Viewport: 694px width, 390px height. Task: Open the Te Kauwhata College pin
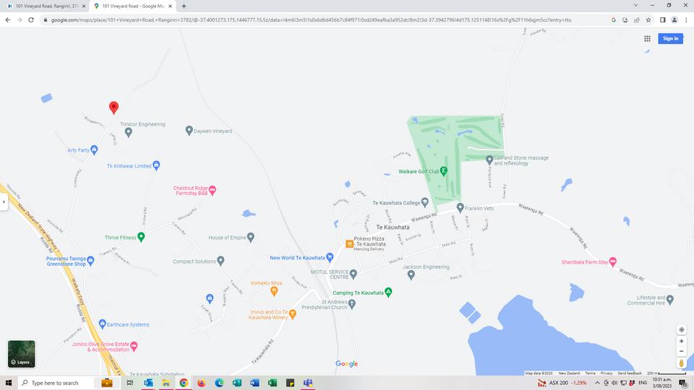coord(425,202)
